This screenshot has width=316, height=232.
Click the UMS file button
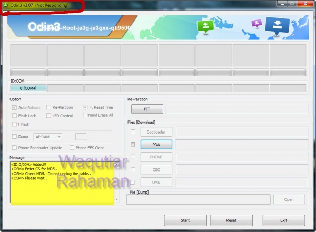point(156,182)
